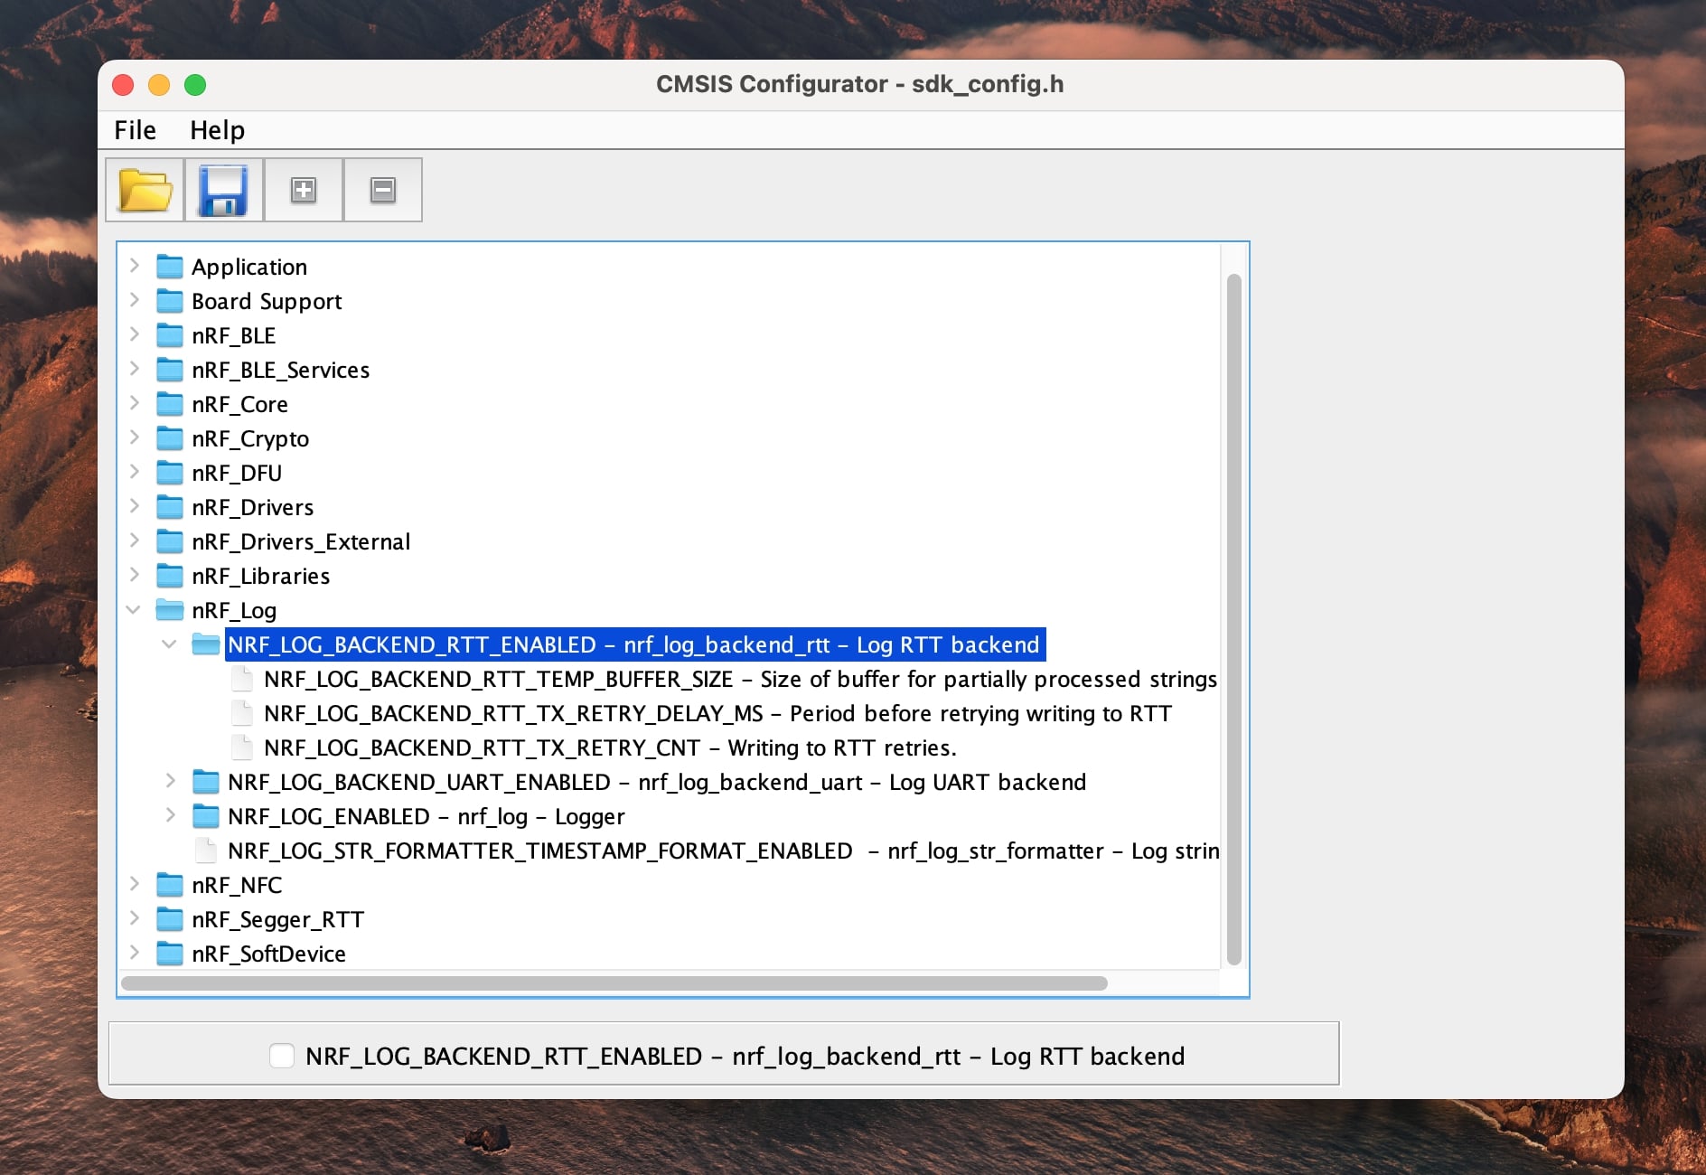The height and width of the screenshot is (1175, 1706).
Task: Enable the NRF_LOG_BACKEND_RTT_ENABLED checkbox at bottom
Action: coord(281,1055)
